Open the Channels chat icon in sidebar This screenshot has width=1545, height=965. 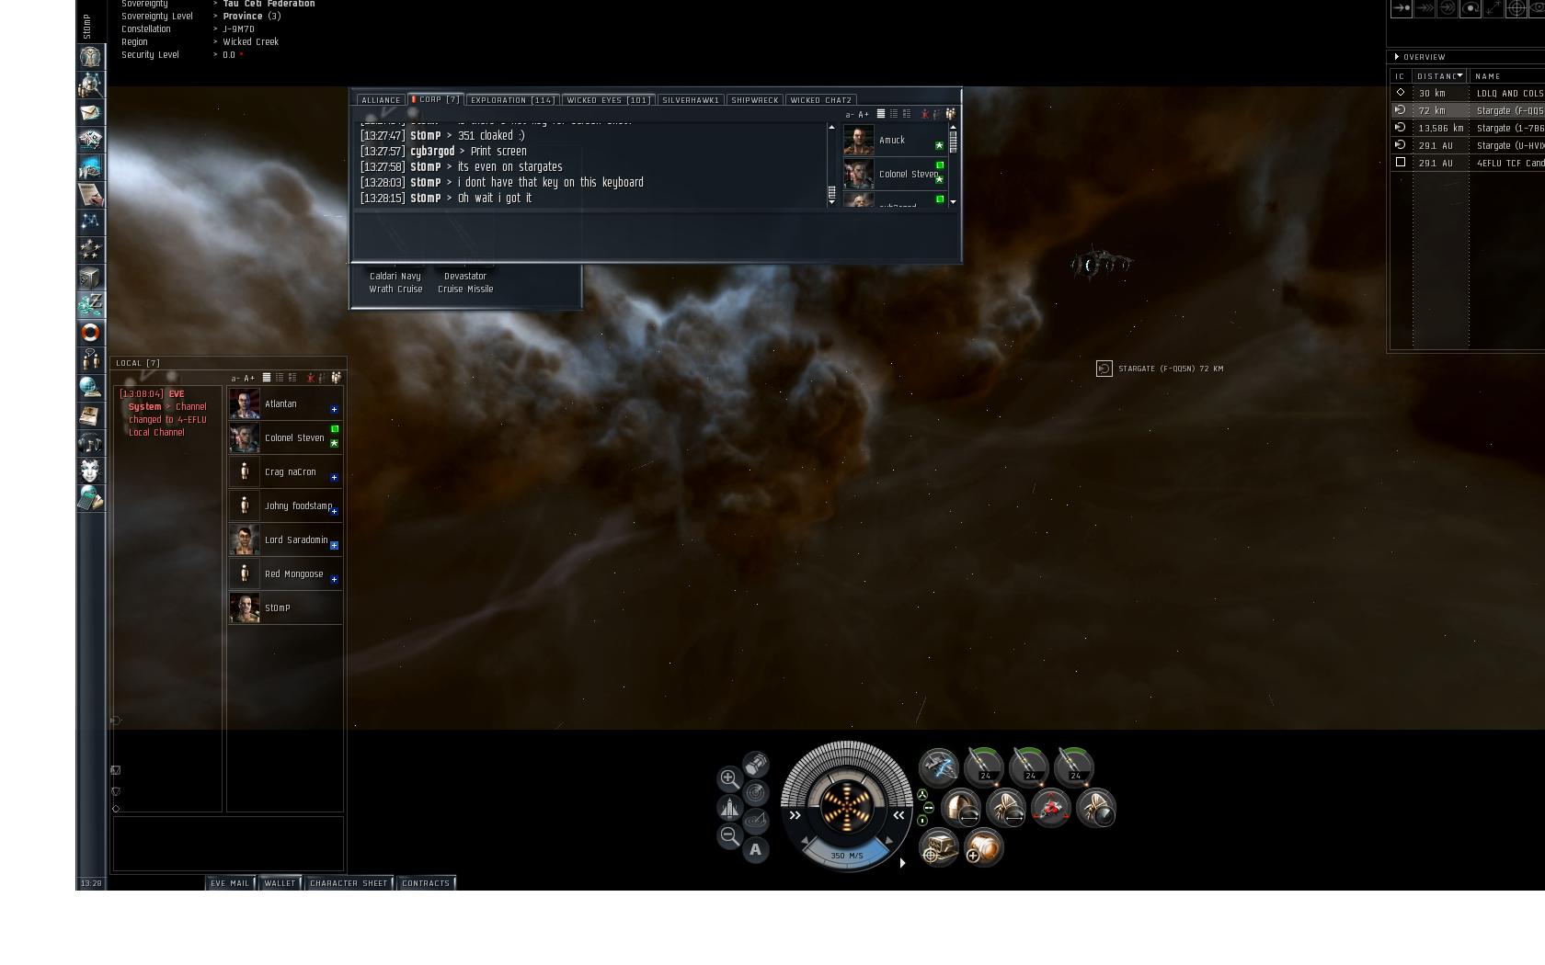pyautogui.click(x=90, y=360)
